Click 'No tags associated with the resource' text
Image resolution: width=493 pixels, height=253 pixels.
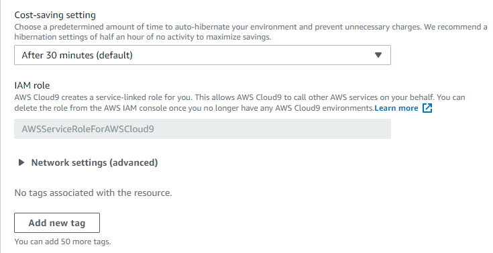coord(93,193)
